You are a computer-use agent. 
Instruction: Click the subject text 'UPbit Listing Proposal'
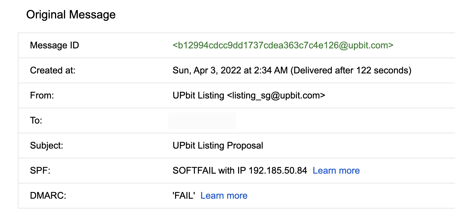218,146
